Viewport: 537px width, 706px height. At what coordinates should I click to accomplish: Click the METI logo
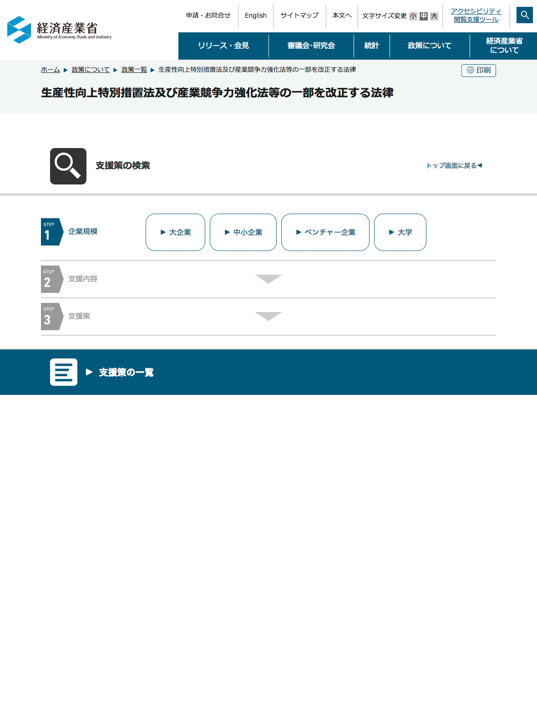point(60,30)
